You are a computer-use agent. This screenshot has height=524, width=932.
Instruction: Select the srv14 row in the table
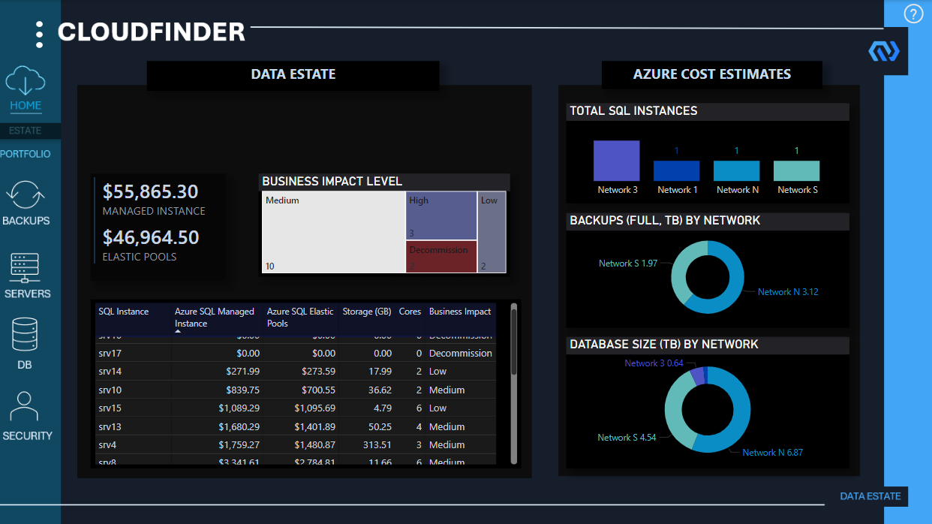coord(296,372)
